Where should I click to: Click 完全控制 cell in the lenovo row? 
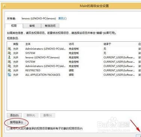point(74,57)
